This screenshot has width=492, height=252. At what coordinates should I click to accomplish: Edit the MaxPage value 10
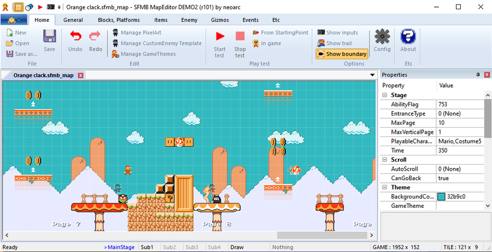(460, 123)
